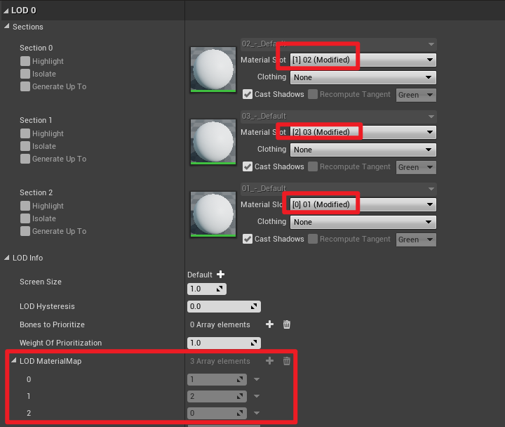Enable Isolate for Section 2

coord(25,218)
